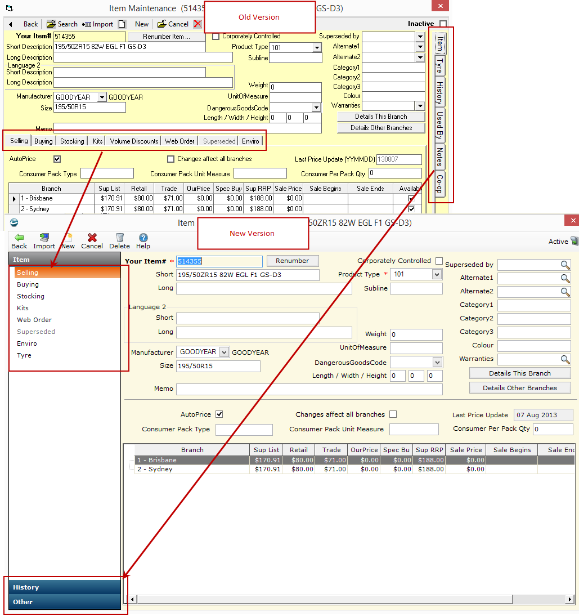
Task: Open the vertical Used By tab in old version
Action: point(439,126)
